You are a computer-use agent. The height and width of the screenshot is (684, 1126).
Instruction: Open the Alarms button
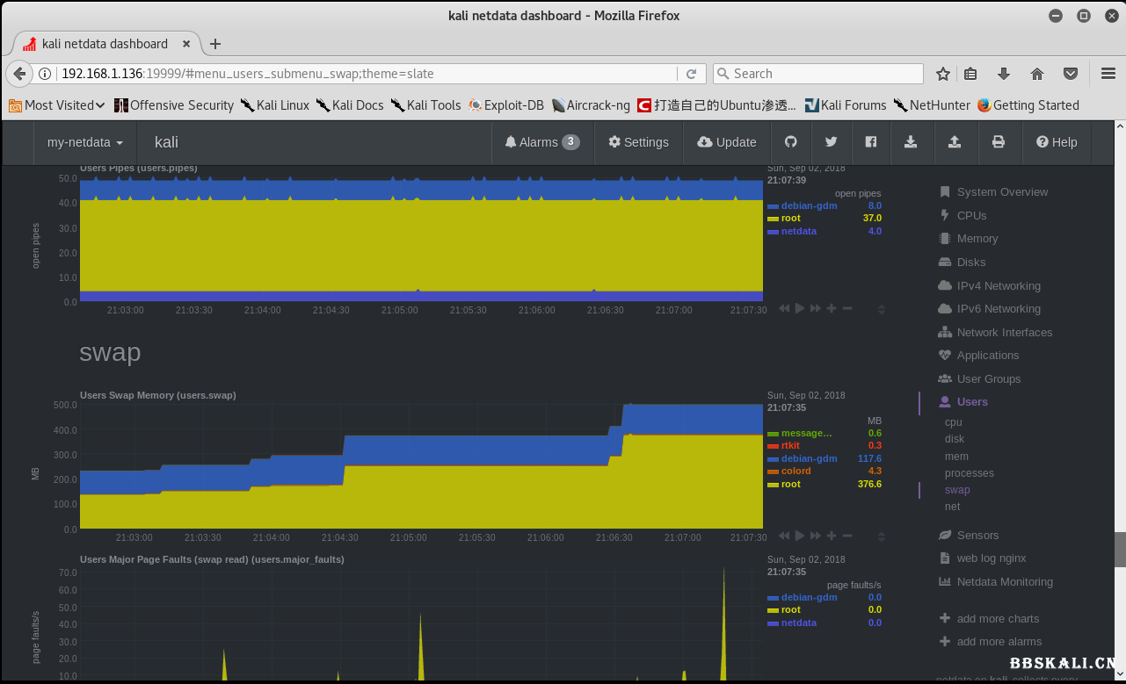coord(541,142)
